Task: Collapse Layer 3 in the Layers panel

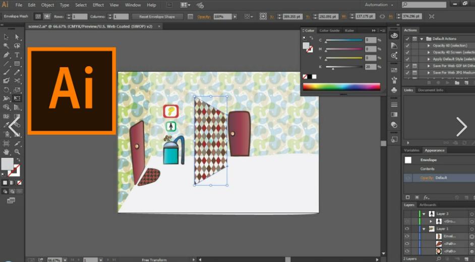Action: [424, 214]
